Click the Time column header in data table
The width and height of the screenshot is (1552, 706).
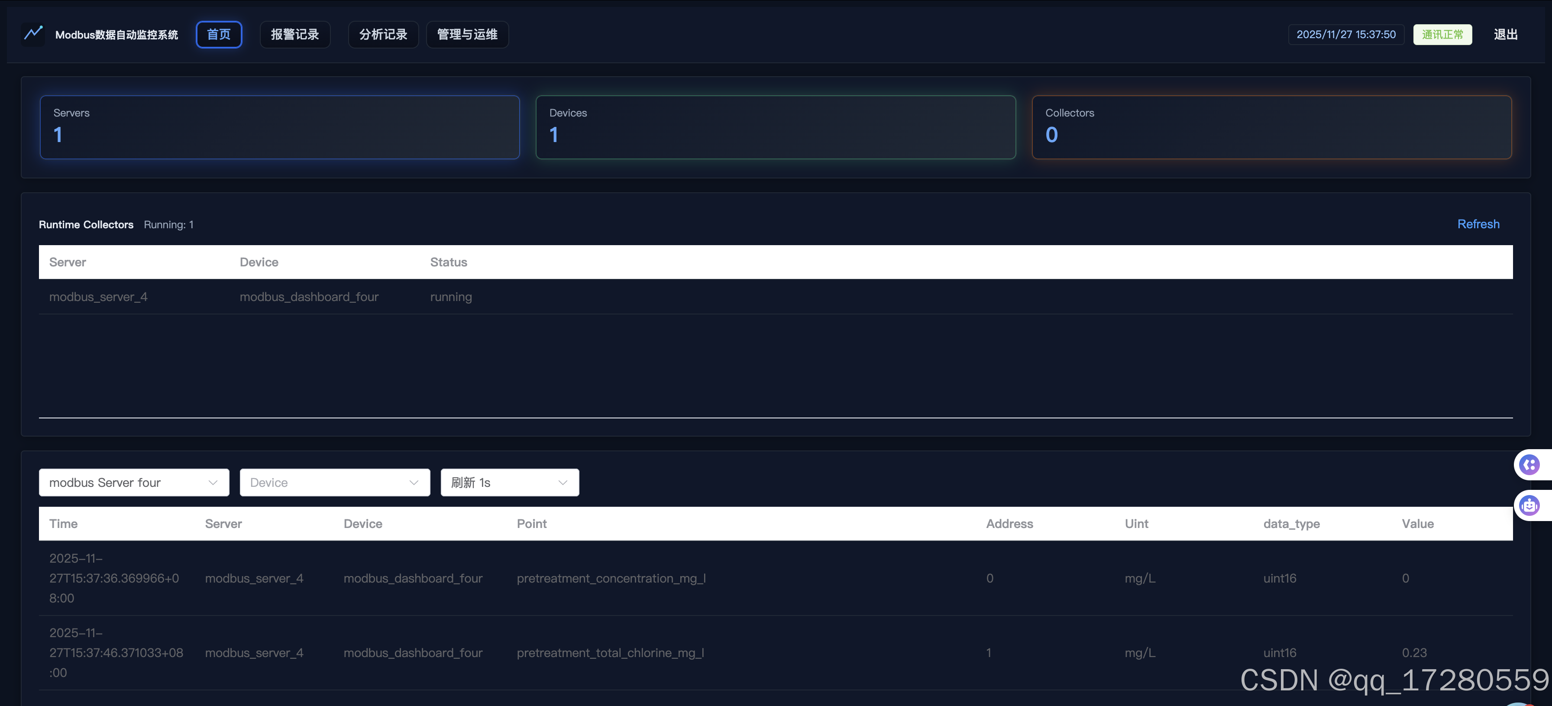63,524
